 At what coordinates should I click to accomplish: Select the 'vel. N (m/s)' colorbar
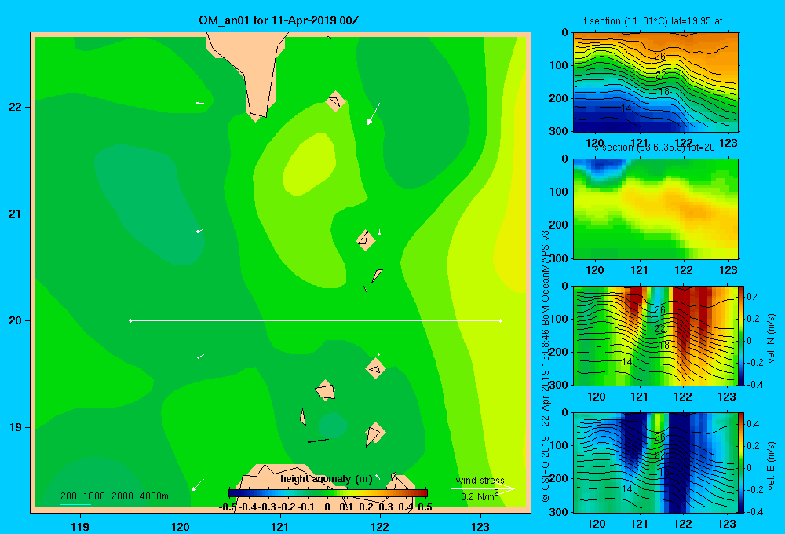point(742,335)
